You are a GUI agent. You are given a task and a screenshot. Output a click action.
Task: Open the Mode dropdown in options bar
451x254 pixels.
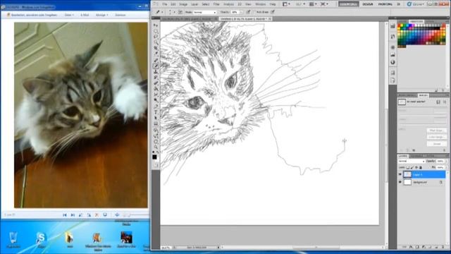point(205,13)
